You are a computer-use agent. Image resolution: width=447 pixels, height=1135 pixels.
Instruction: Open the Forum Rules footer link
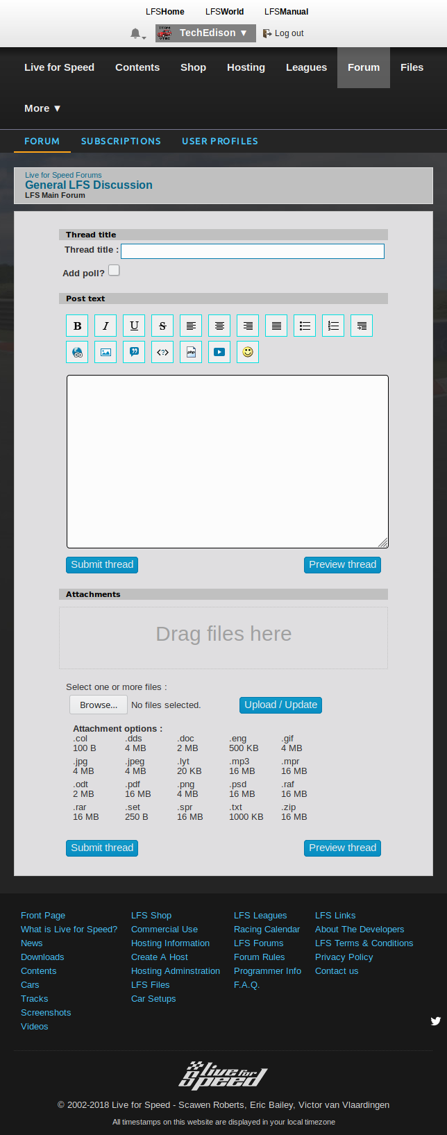coord(259,957)
